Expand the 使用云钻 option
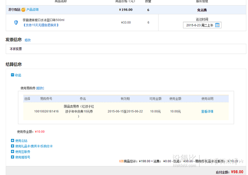248x175 pixels. [21, 140]
